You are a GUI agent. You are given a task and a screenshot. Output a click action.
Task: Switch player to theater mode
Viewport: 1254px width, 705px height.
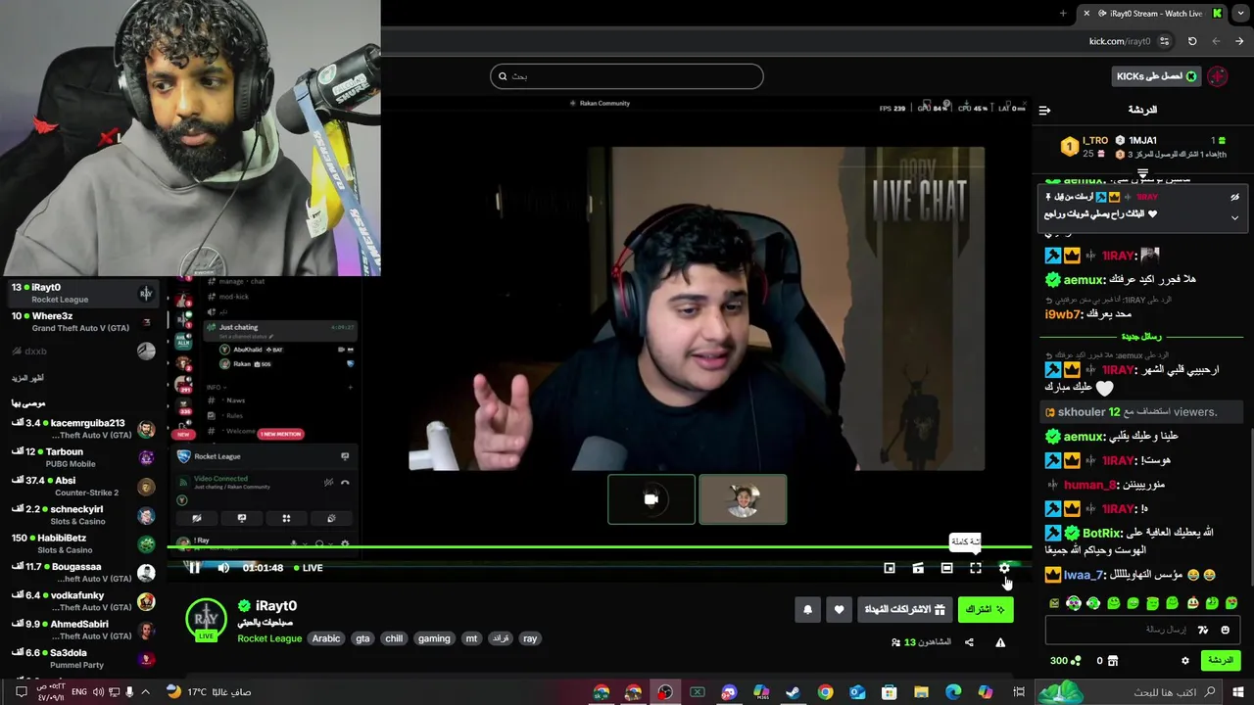[x=946, y=568]
